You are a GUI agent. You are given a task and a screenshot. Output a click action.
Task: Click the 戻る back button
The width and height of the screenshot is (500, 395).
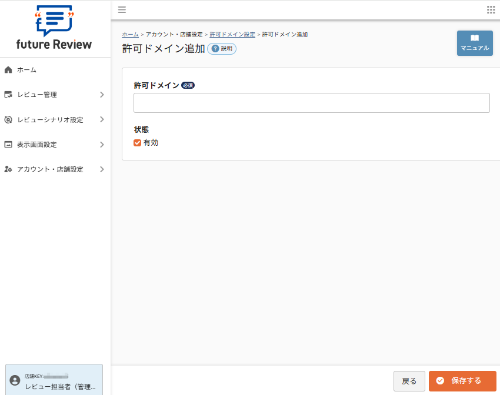pos(409,381)
